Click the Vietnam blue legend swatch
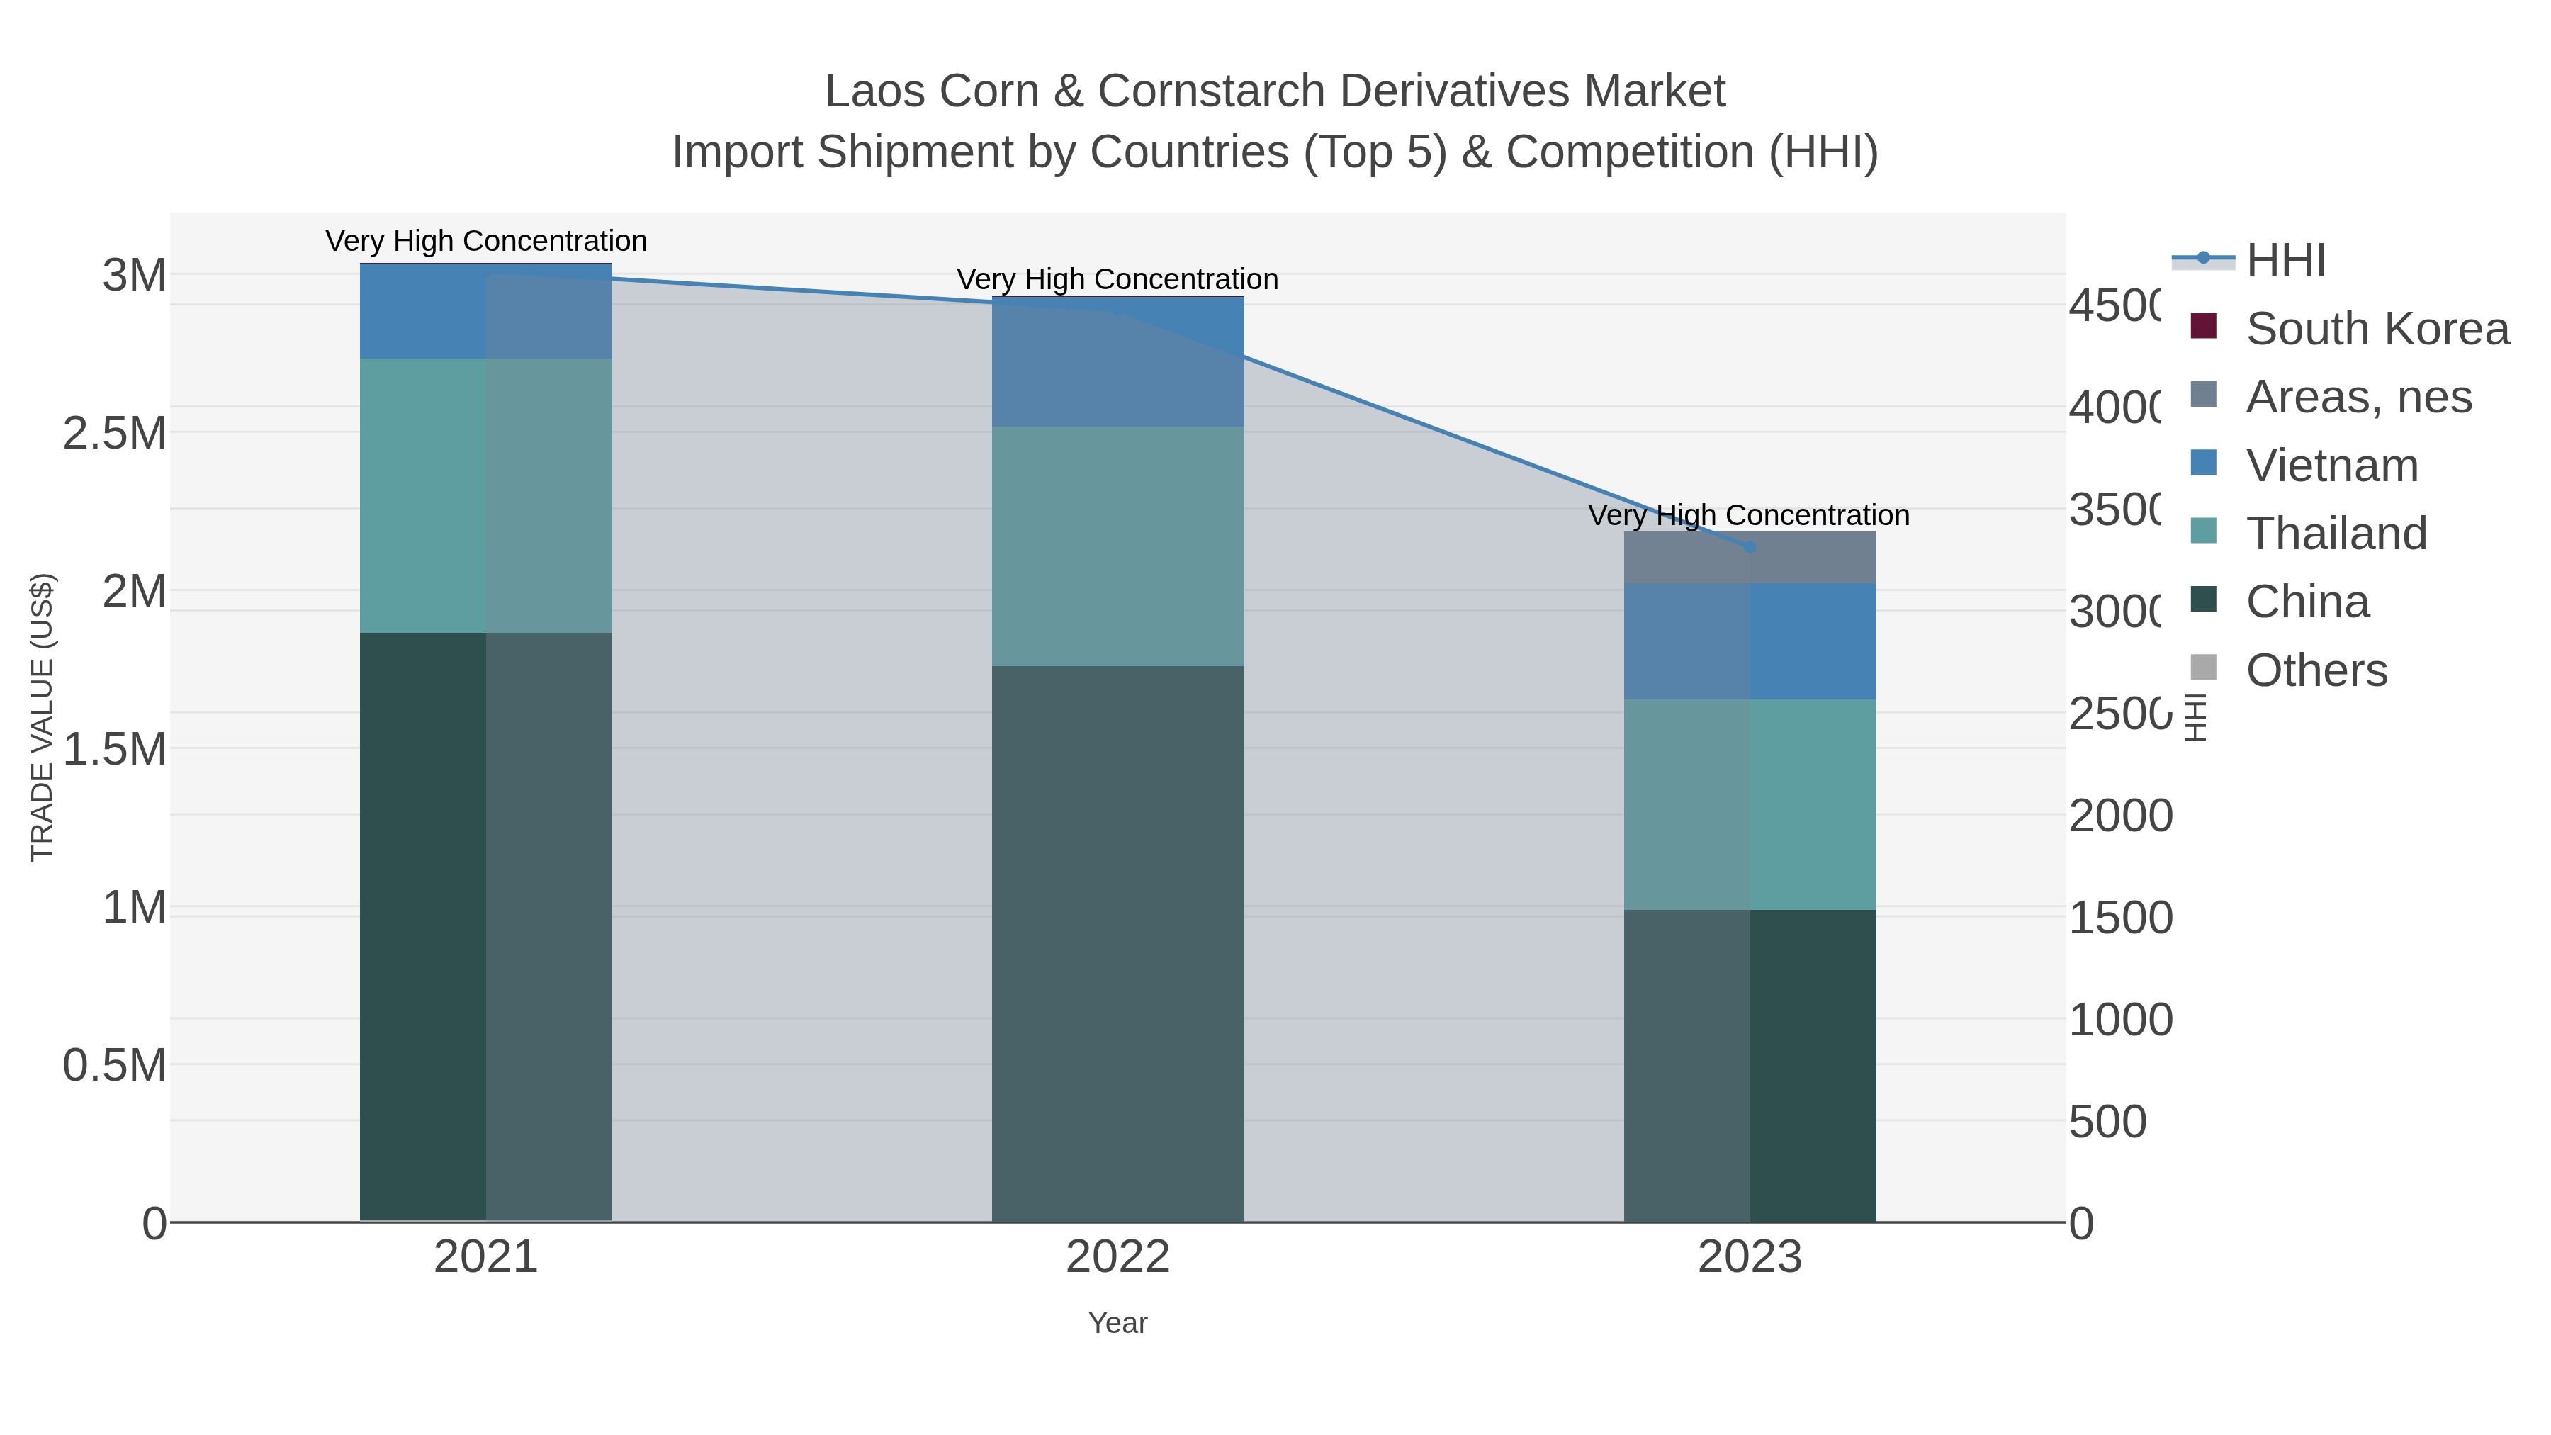The width and height of the screenshot is (2551, 1435). 2203,463
